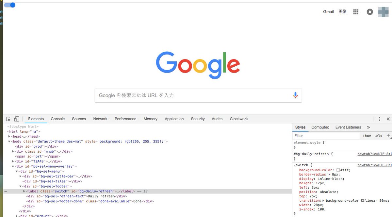This screenshot has height=217, width=392.
Task: Select the bg-sel-footer-done div row
Action: tap(148, 201)
